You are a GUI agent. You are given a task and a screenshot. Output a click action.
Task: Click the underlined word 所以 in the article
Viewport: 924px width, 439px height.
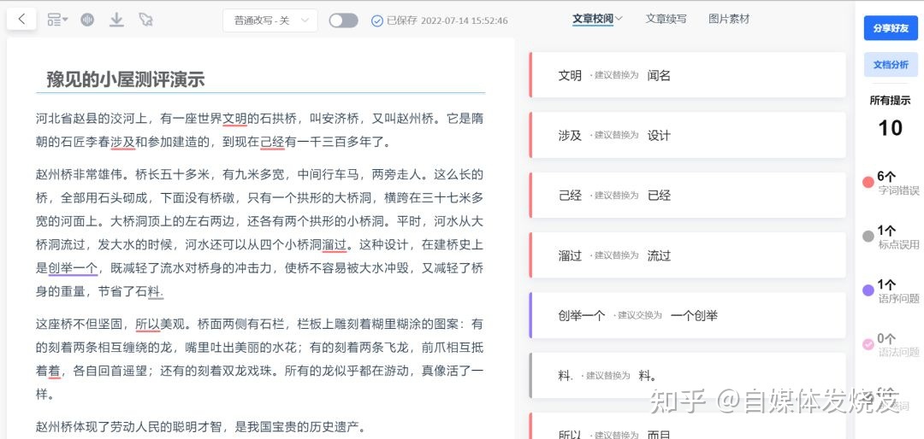click(x=148, y=324)
